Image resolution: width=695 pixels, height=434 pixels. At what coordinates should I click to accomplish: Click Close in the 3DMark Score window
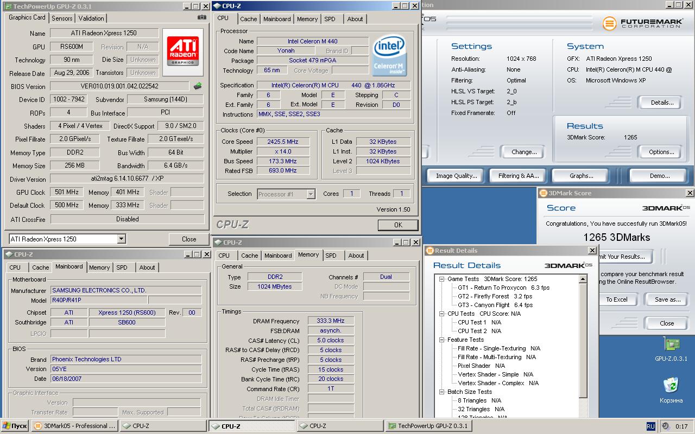pos(667,323)
